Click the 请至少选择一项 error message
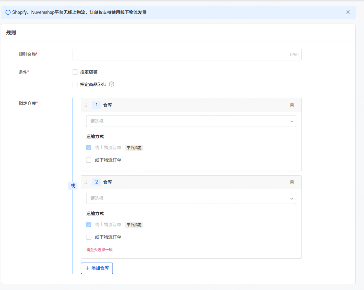The height and width of the screenshot is (290, 364). tap(99, 250)
